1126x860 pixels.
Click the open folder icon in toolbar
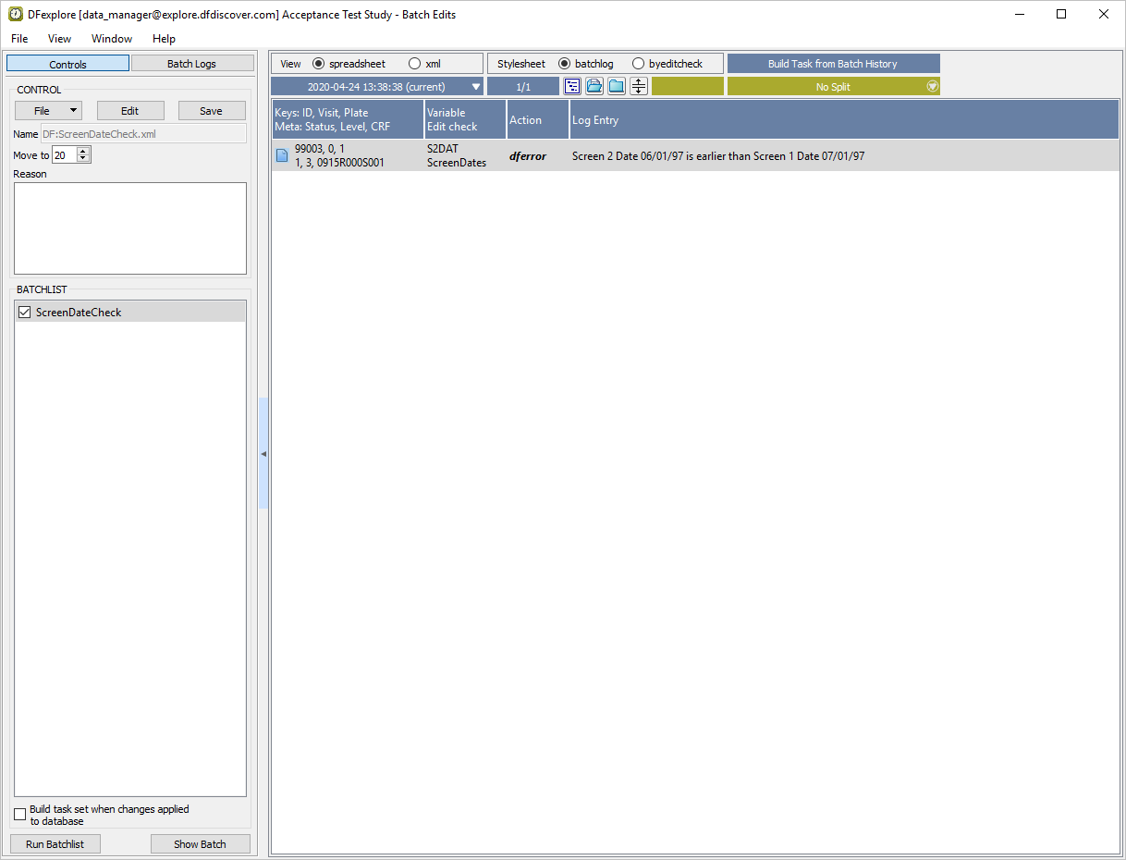[x=594, y=86]
